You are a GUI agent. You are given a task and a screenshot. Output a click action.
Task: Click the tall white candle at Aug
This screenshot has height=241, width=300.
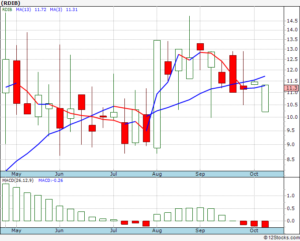pyautogui.click(x=157, y=94)
